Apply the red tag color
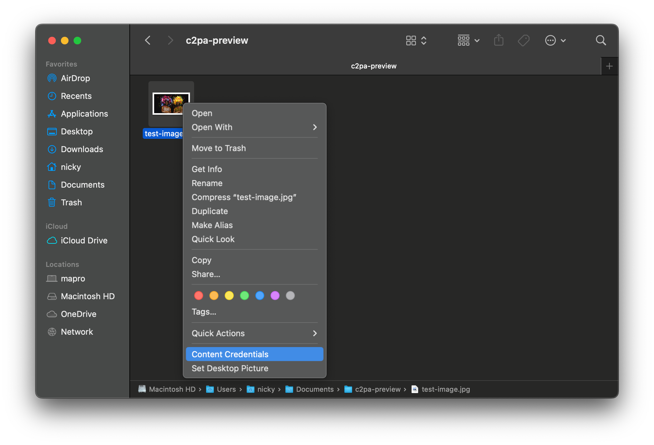The height and width of the screenshot is (445, 654). point(199,296)
